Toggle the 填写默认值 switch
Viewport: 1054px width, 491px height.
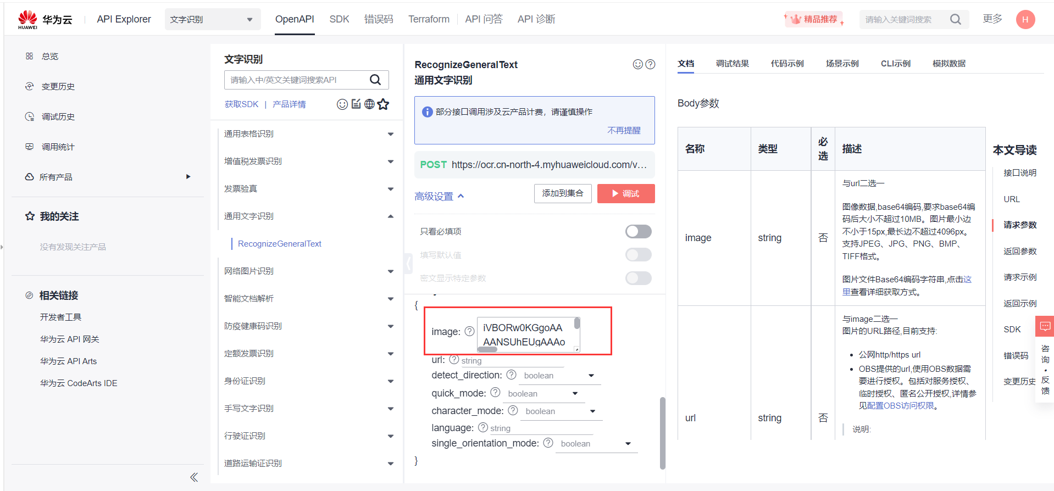pos(638,255)
